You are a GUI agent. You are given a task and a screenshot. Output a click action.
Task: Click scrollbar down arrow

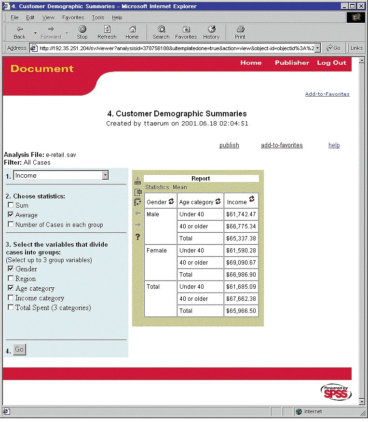point(362,402)
